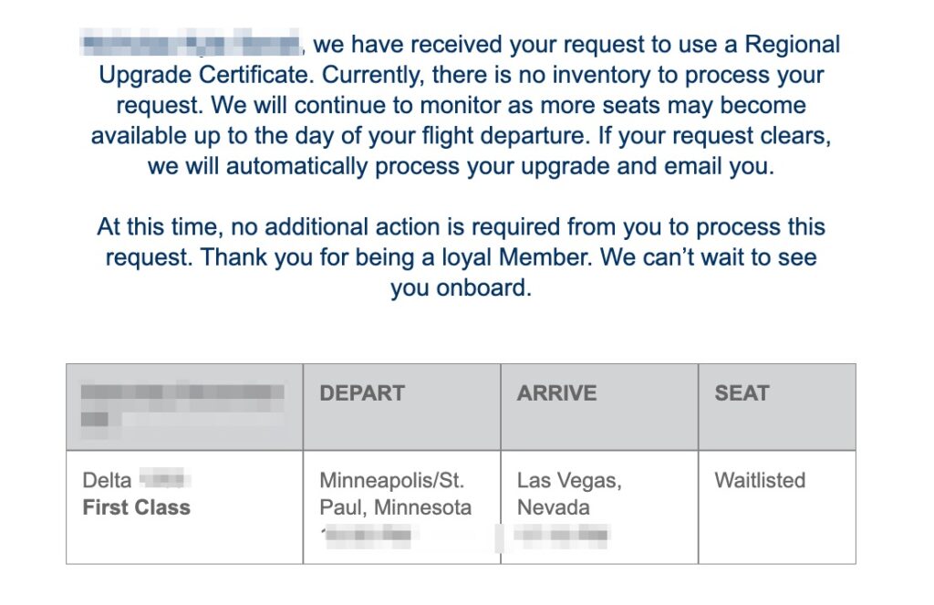The height and width of the screenshot is (605, 934).
Task: Click the Las Vegas, Nevada arrival city
Action: (569, 495)
